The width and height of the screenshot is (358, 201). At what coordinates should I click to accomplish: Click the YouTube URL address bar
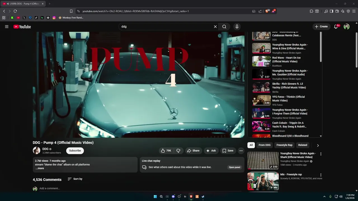pyautogui.click(x=165, y=11)
